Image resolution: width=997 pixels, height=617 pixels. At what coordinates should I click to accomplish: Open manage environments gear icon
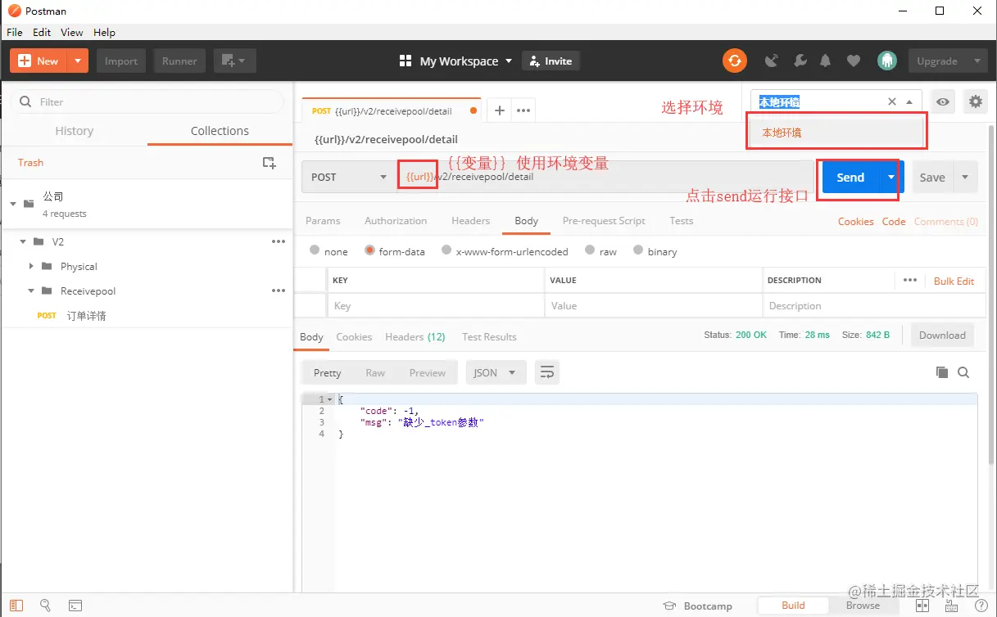[x=975, y=101]
